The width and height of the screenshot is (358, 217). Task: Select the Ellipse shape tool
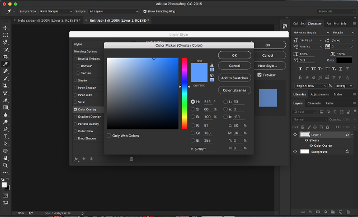coord(5,151)
